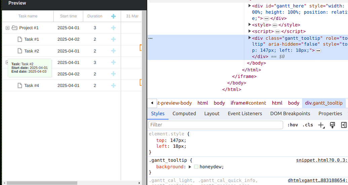This screenshot has height=185, width=348.
Task: Click the plus icon in Task #1 row
Action: click(x=113, y=39)
